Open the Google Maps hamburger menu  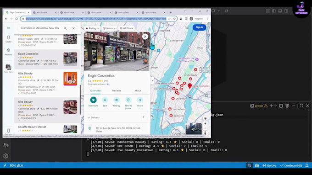click(x=8, y=28)
